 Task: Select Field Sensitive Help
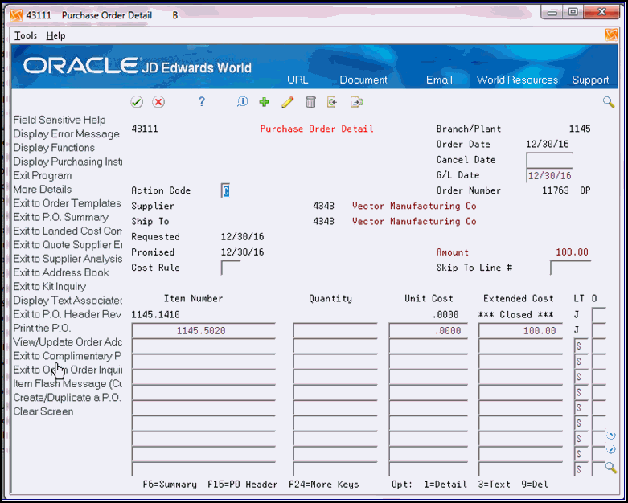click(x=60, y=120)
